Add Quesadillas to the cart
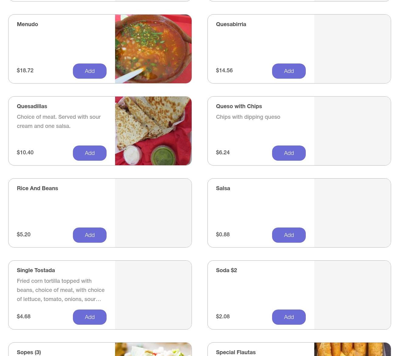Image resolution: width=399 pixels, height=356 pixels. [90, 153]
